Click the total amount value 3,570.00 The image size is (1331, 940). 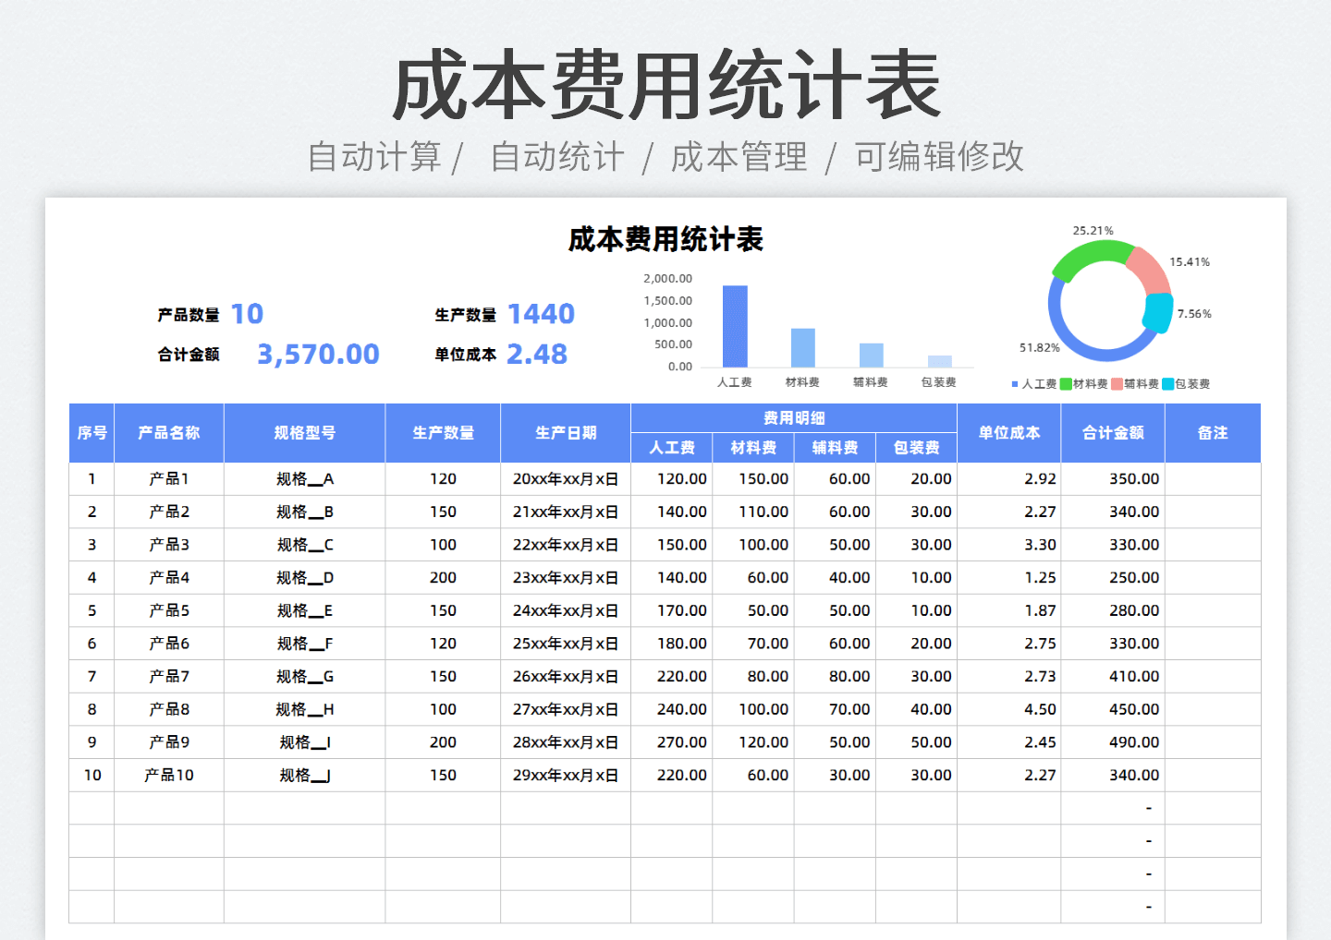point(318,354)
